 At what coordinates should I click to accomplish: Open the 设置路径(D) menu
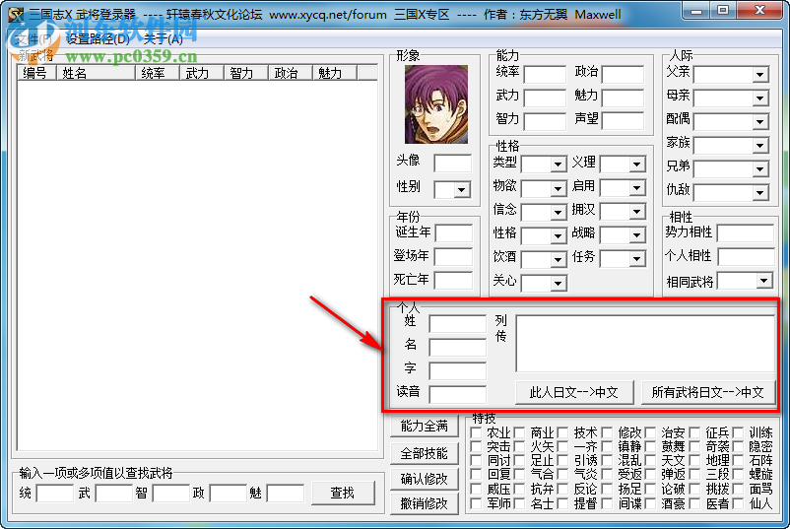click(x=98, y=38)
